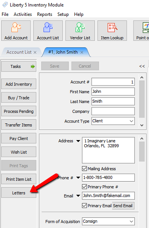Collapse panel with the << arrows
This screenshot has height=228, width=149.
coord(142,66)
